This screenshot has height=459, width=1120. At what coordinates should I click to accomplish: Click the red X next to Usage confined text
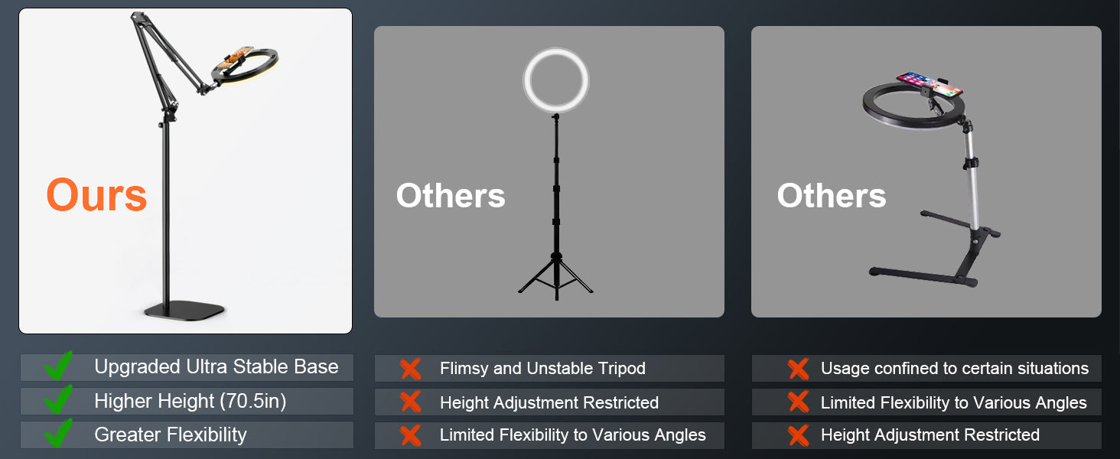pyautogui.click(x=798, y=369)
